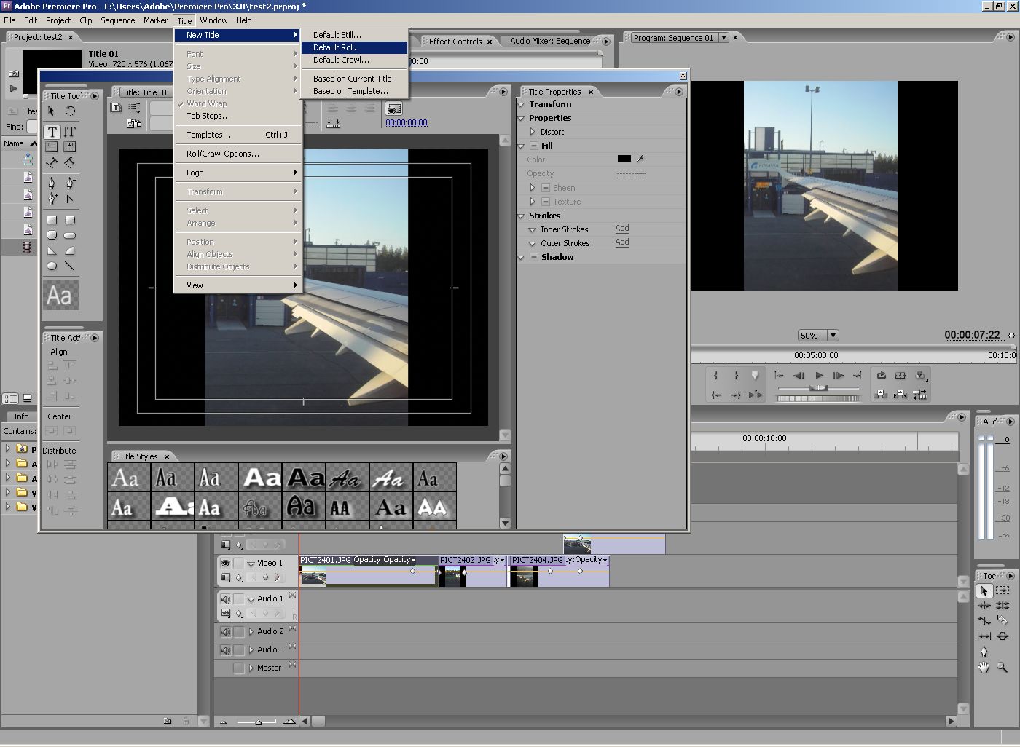The height and width of the screenshot is (747, 1020).
Task: Open the Program Sequence 01 dropdown
Action: click(723, 38)
